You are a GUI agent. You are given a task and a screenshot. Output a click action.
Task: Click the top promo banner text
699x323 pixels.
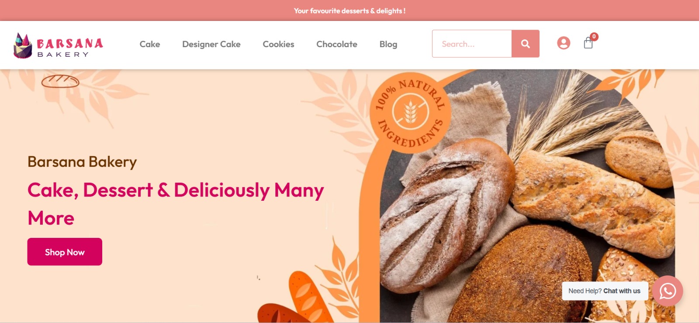click(349, 10)
